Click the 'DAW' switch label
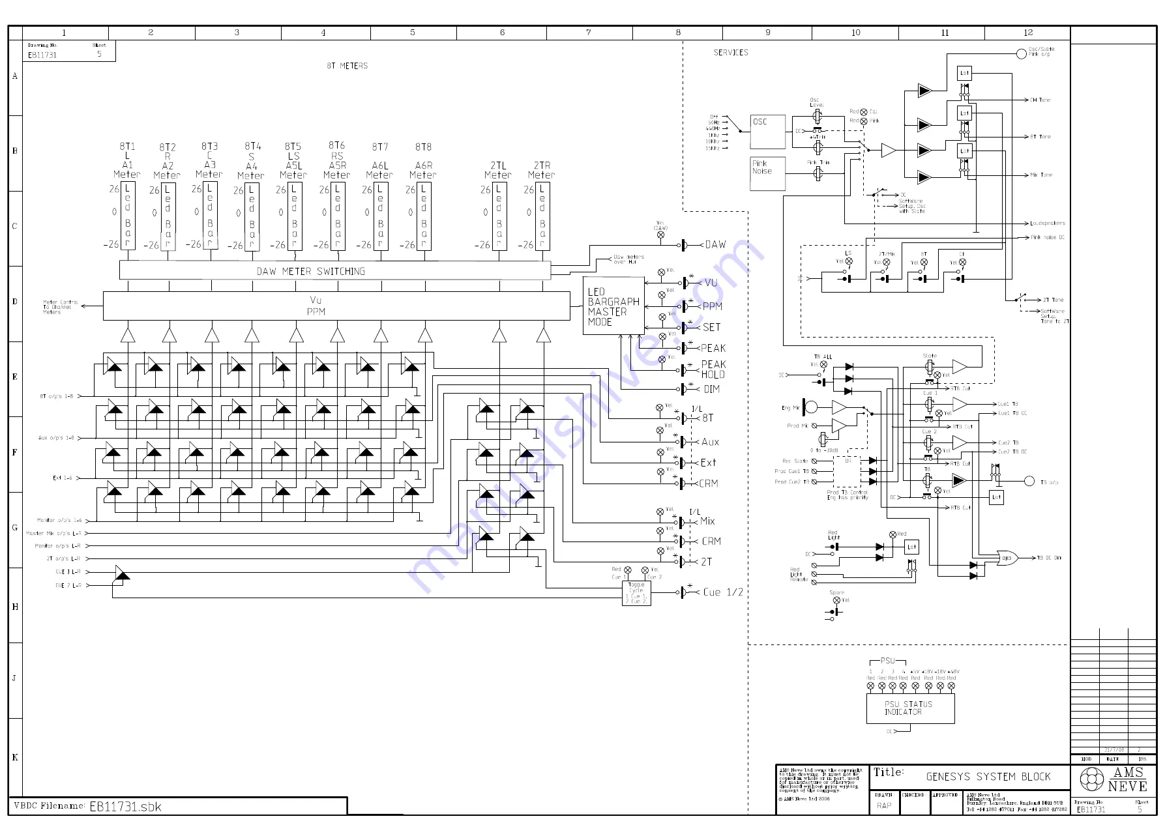Image resolution: width=1165 pixels, height=823 pixels. (x=715, y=244)
